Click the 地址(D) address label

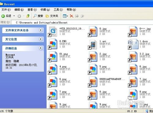coord(5,22)
